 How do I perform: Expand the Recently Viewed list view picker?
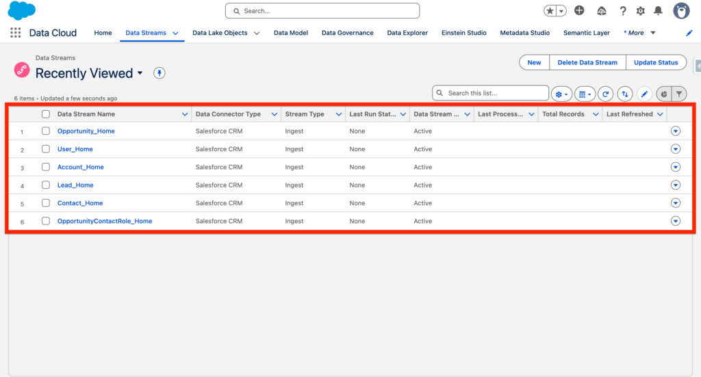pos(140,73)
